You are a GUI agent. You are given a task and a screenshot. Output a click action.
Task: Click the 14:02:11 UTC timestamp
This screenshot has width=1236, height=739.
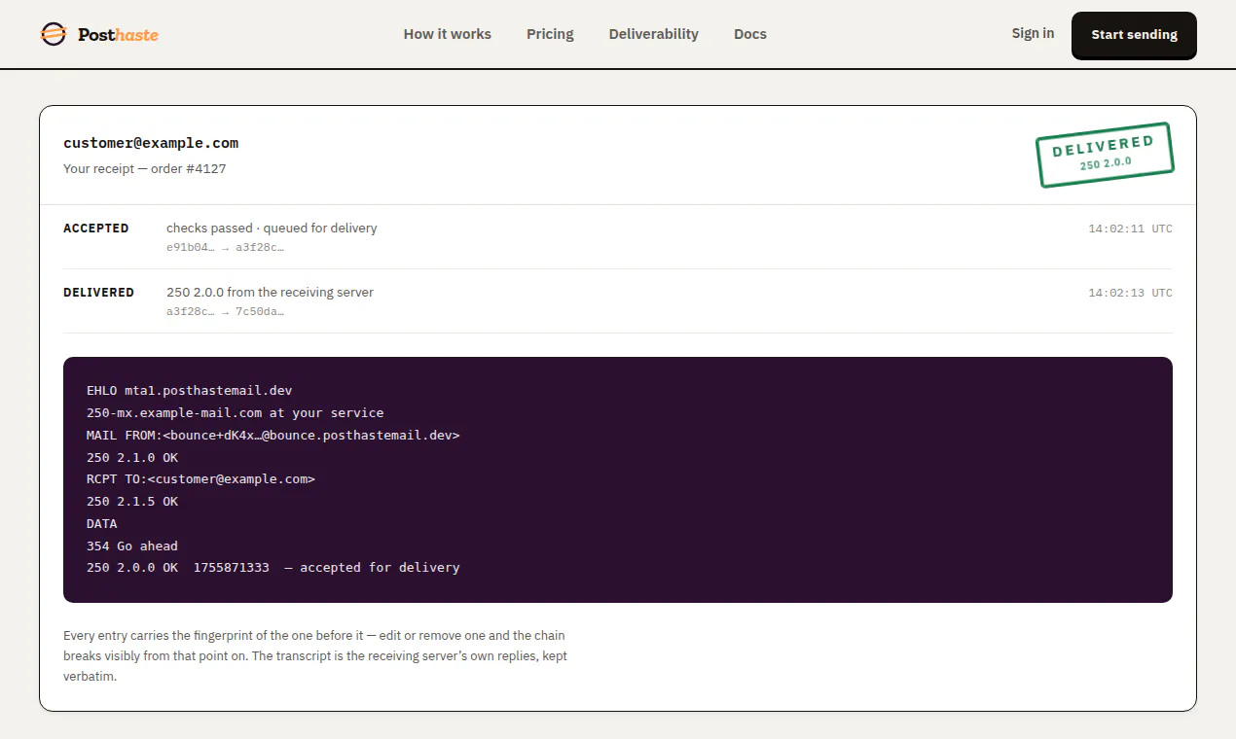point(1130,229)
